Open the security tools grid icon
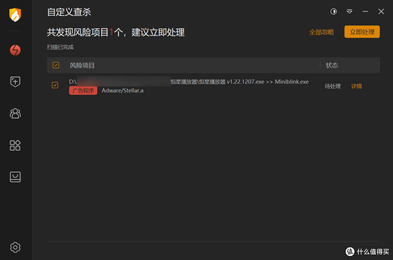The width and height of the screenshot is (393, 260). pyautogui.click(x=15, y=145)
